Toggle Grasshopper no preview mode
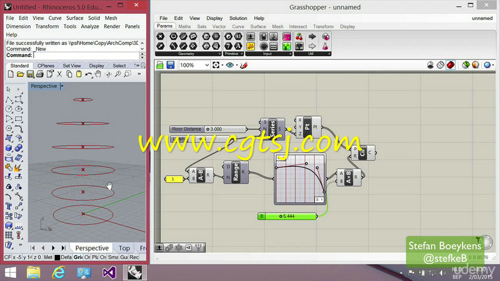This screenshot has height=281, width=500. 431,65
